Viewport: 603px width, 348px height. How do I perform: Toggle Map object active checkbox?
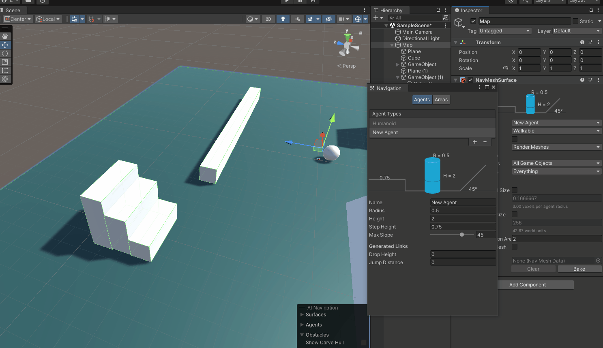point(473,21)
